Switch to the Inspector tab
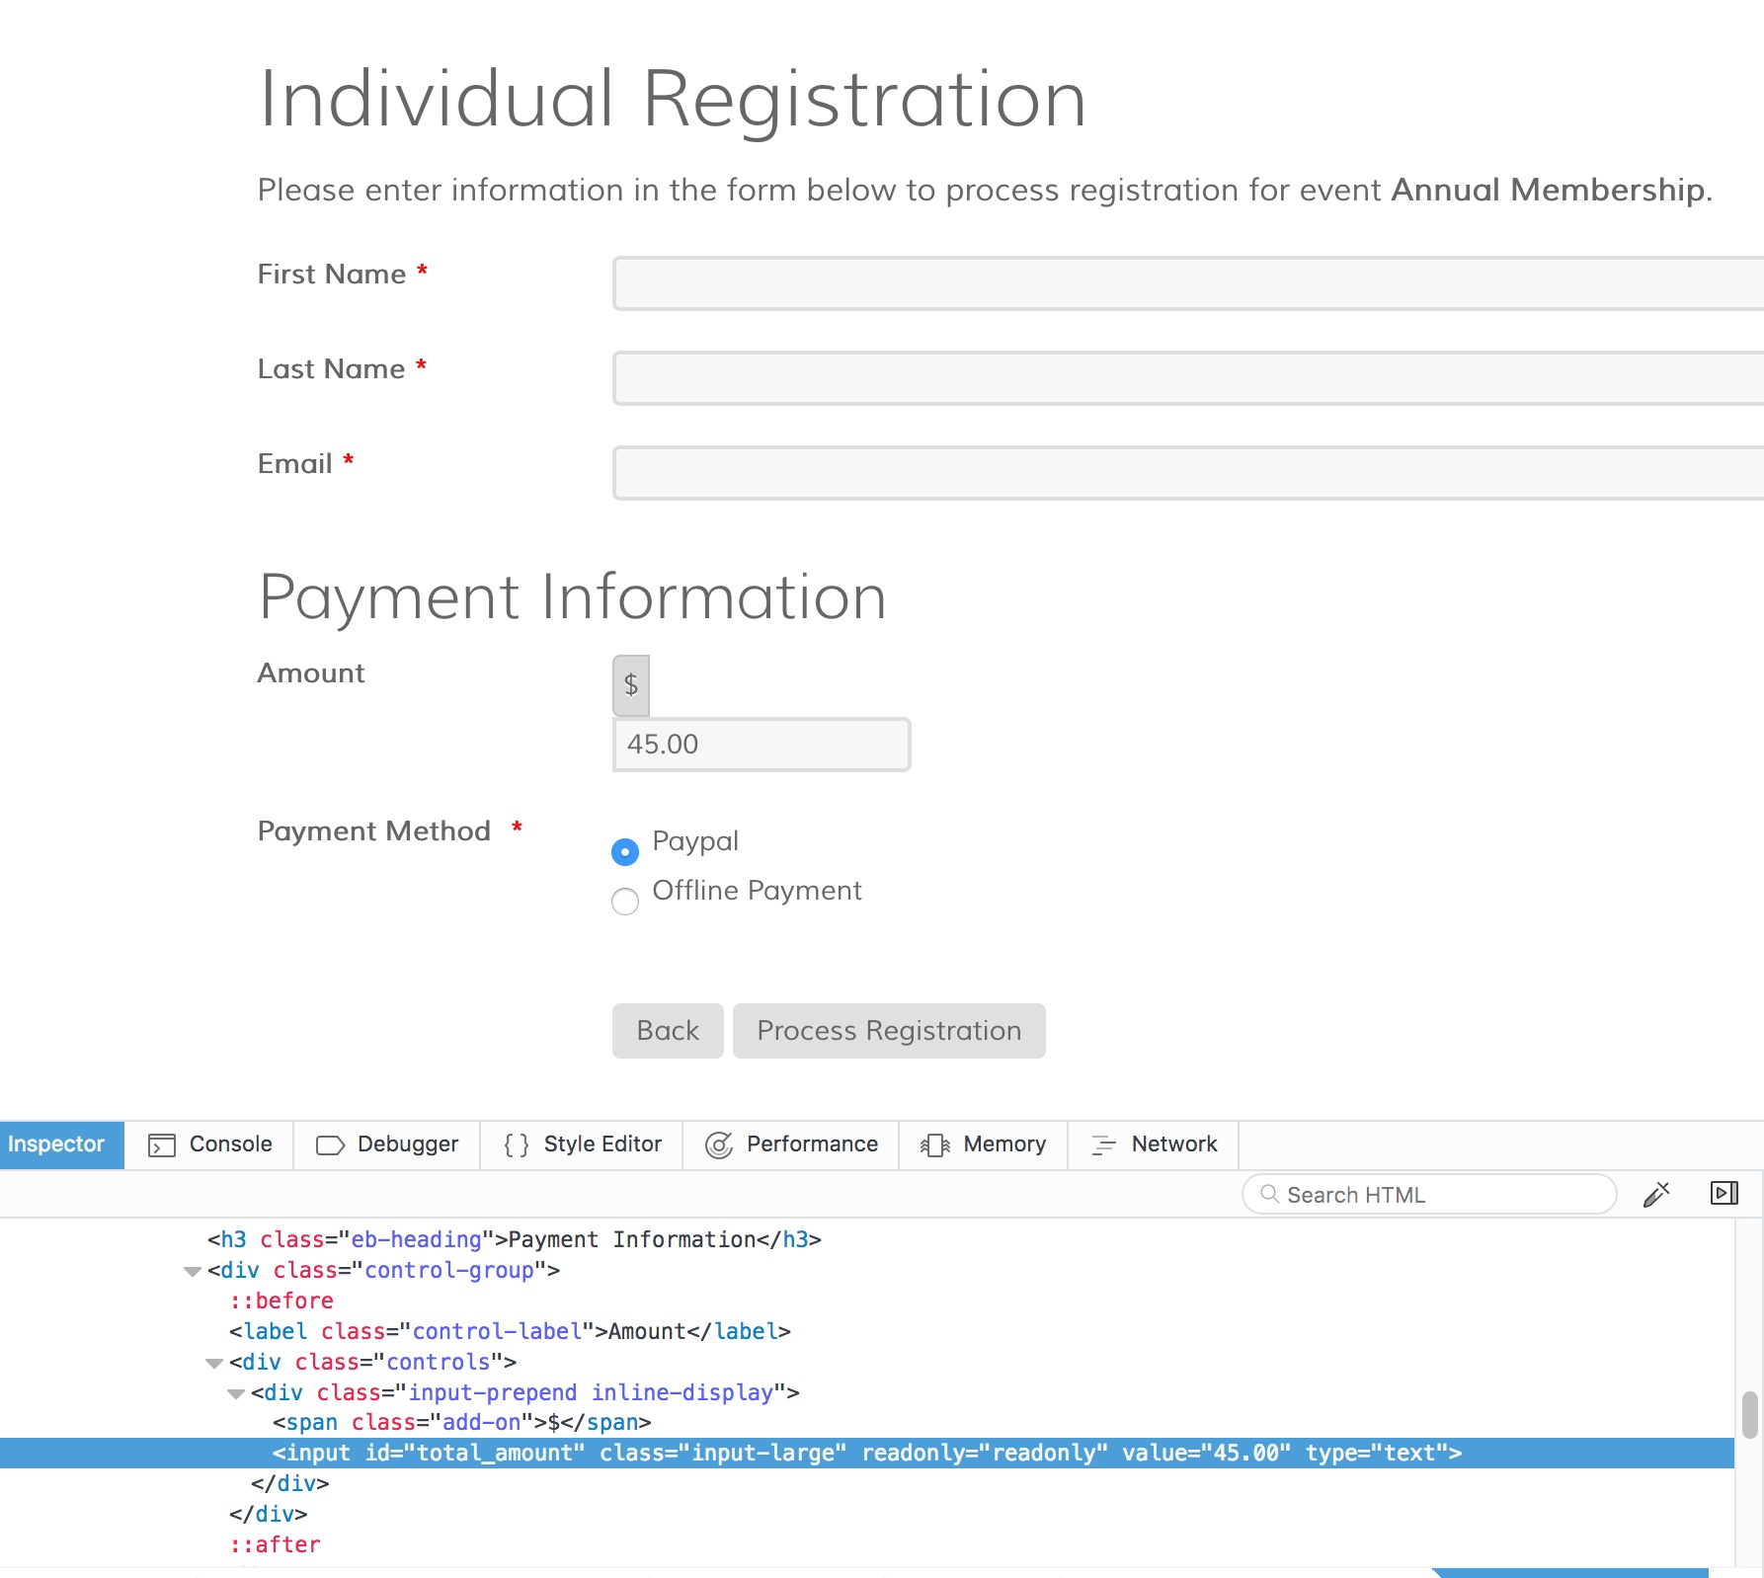Viewport: 1764px width, 1578px height. pos(56,1144)
